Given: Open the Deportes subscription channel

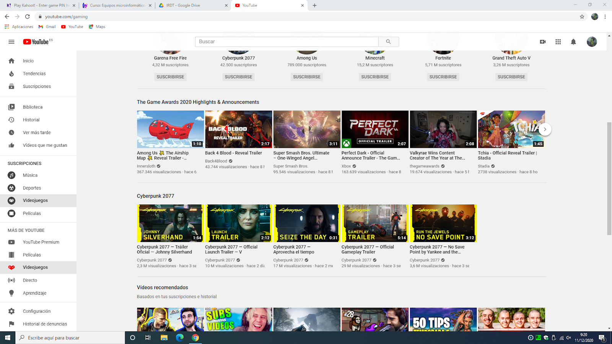Looking at the screenshot, I should point(38,188).
